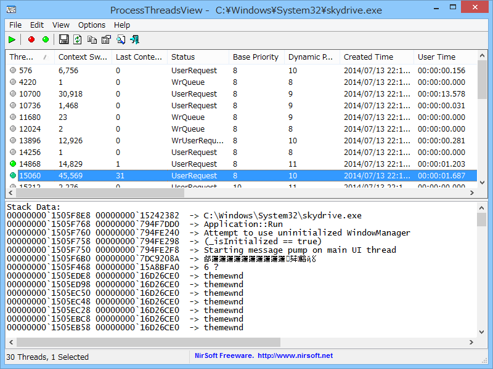Open the Help menu
Image resolution: width=493 pixels, height=369 pixels.
121,25
